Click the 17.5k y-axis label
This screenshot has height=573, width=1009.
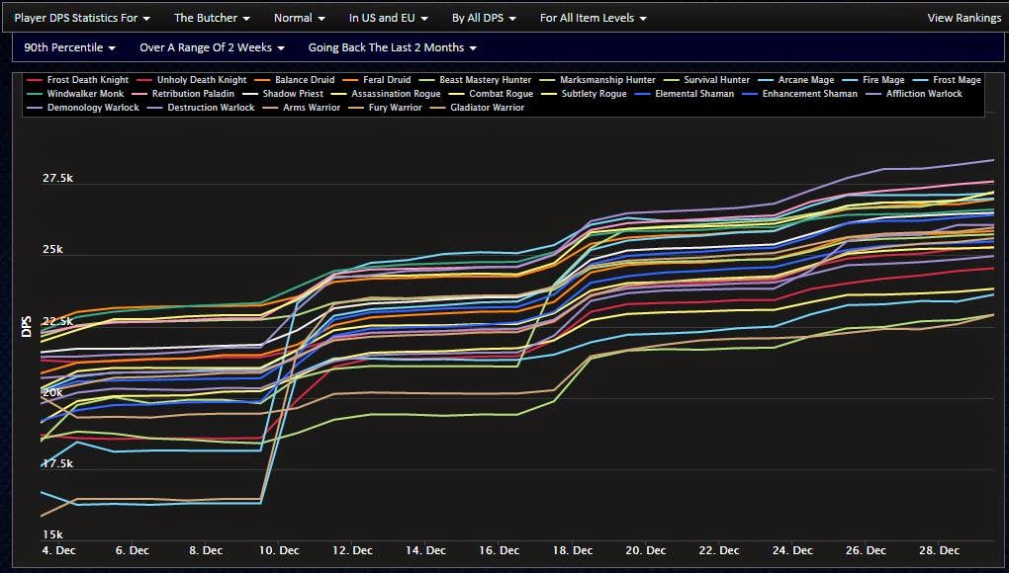[x=58, y=463]
